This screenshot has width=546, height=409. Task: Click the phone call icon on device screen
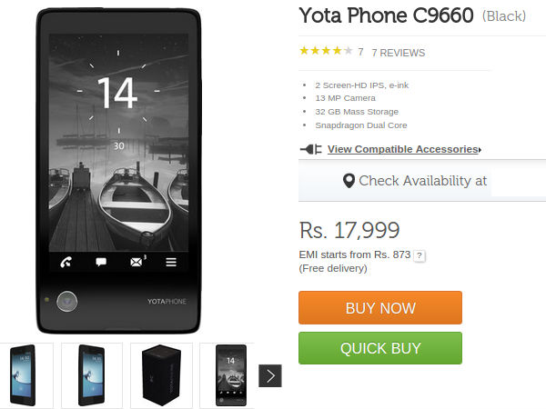coord(66,262)
